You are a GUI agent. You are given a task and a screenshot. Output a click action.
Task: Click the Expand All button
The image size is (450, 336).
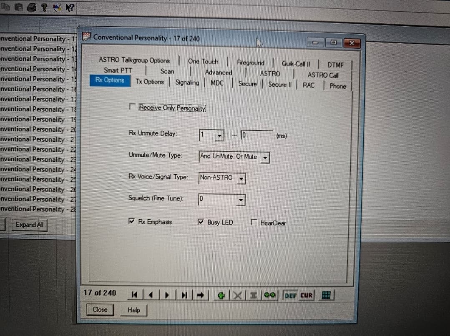30,225
